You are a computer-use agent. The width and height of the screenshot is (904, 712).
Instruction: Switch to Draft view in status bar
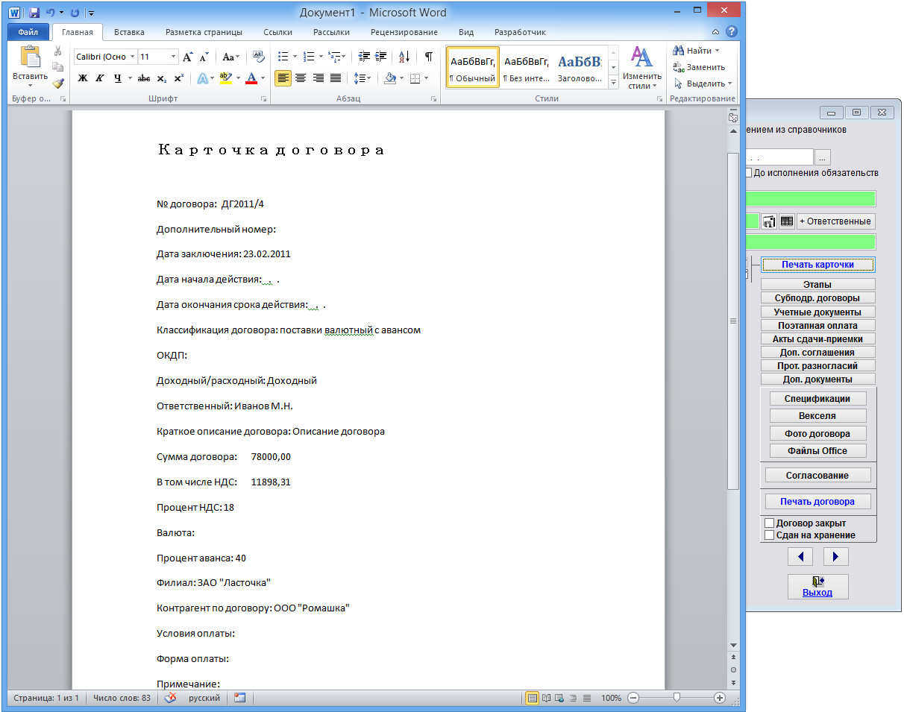586,698
